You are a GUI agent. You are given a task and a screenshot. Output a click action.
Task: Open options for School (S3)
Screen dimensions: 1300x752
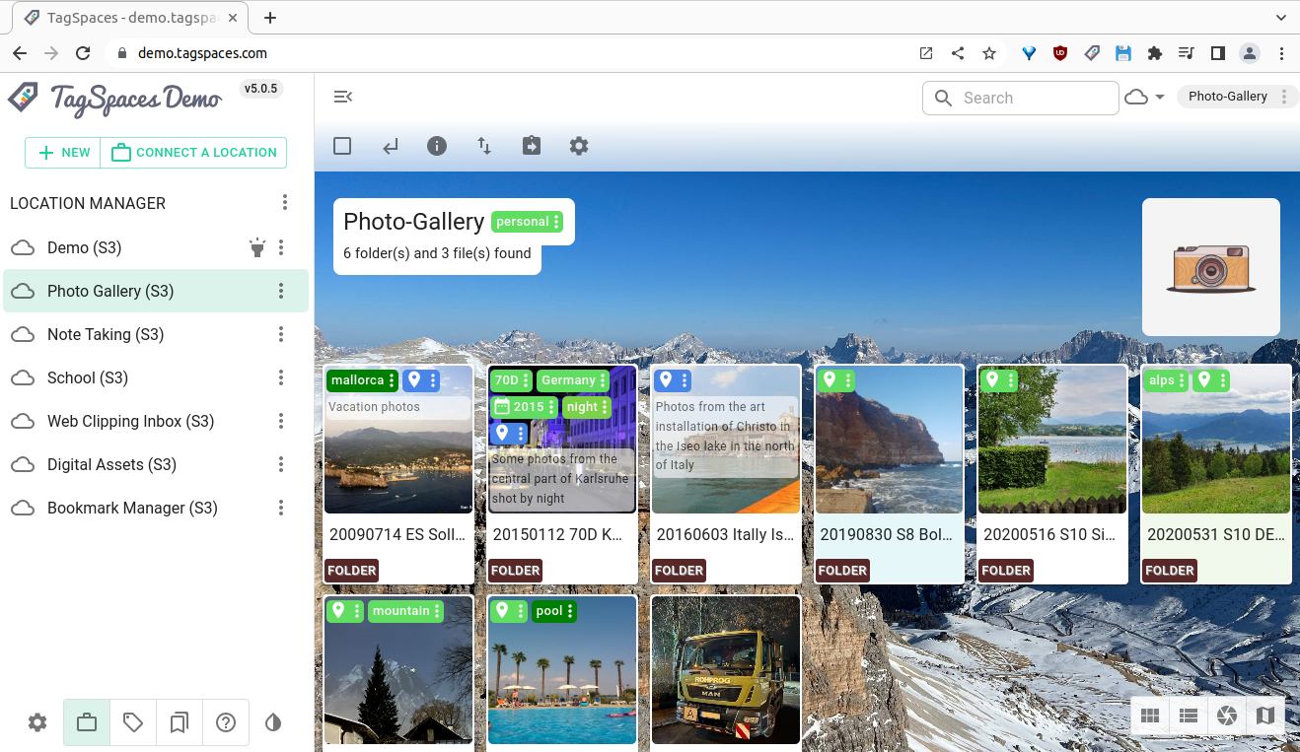click(281, 377)
